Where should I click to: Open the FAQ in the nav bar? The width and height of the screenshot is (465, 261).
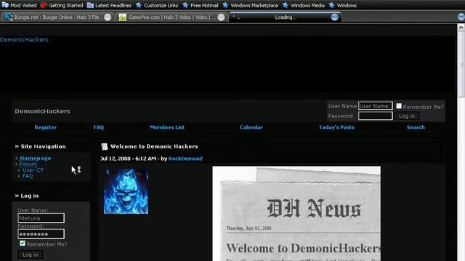99,128
